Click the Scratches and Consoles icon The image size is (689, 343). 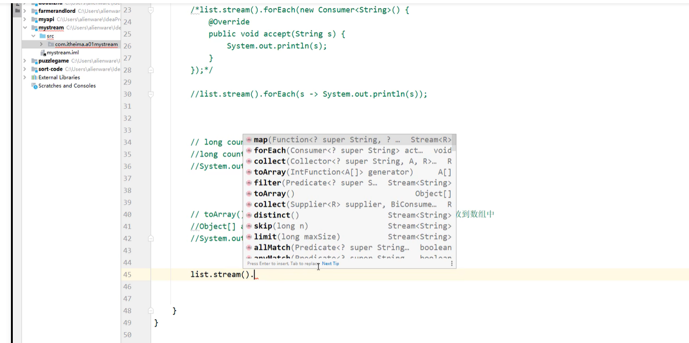(x=34, y=85)
